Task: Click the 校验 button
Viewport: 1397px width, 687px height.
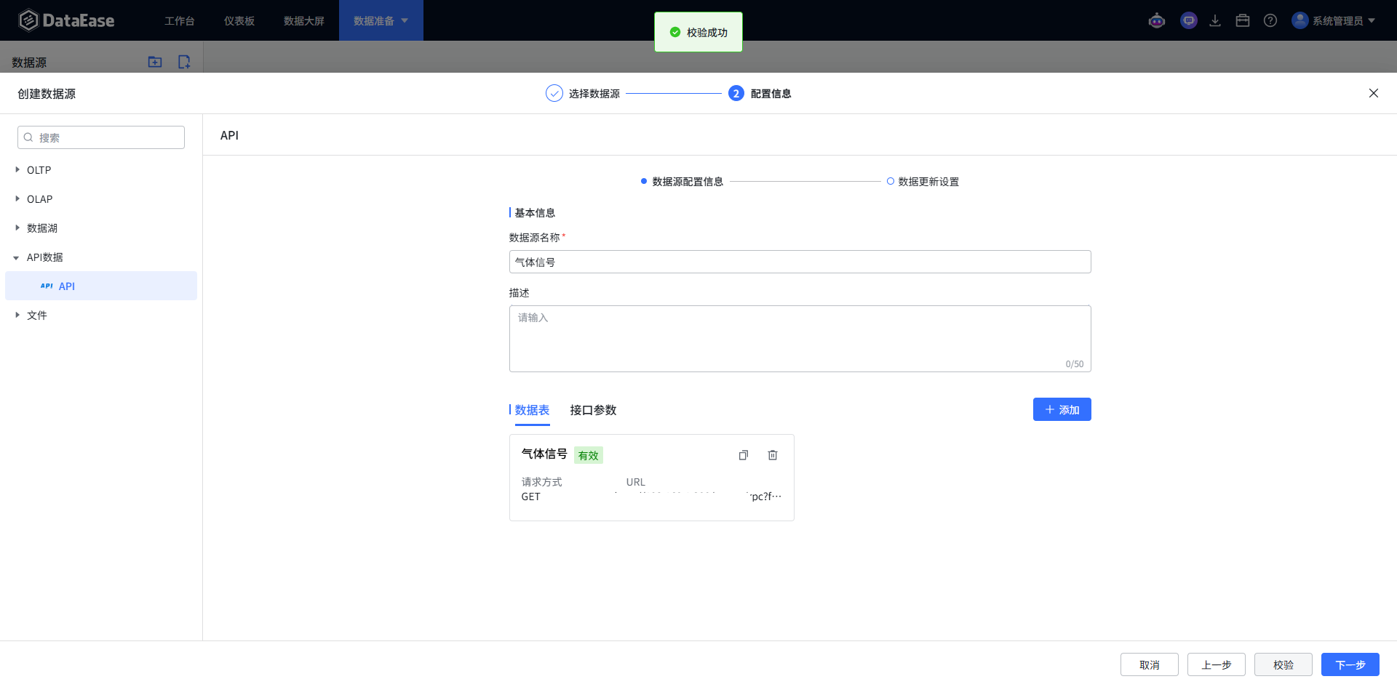Action: click(1283, 664)
